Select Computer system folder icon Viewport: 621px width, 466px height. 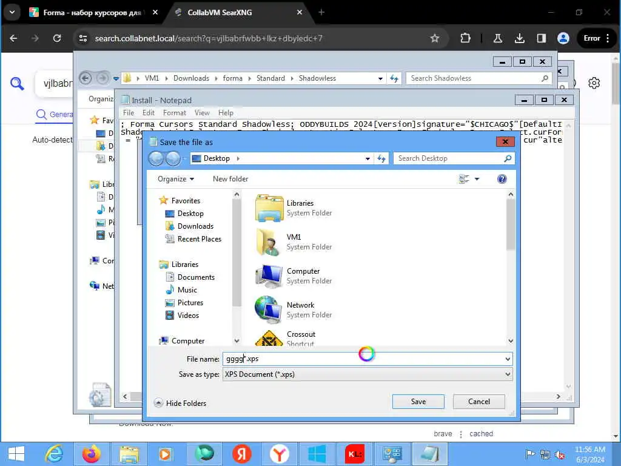tap(269, 276)
